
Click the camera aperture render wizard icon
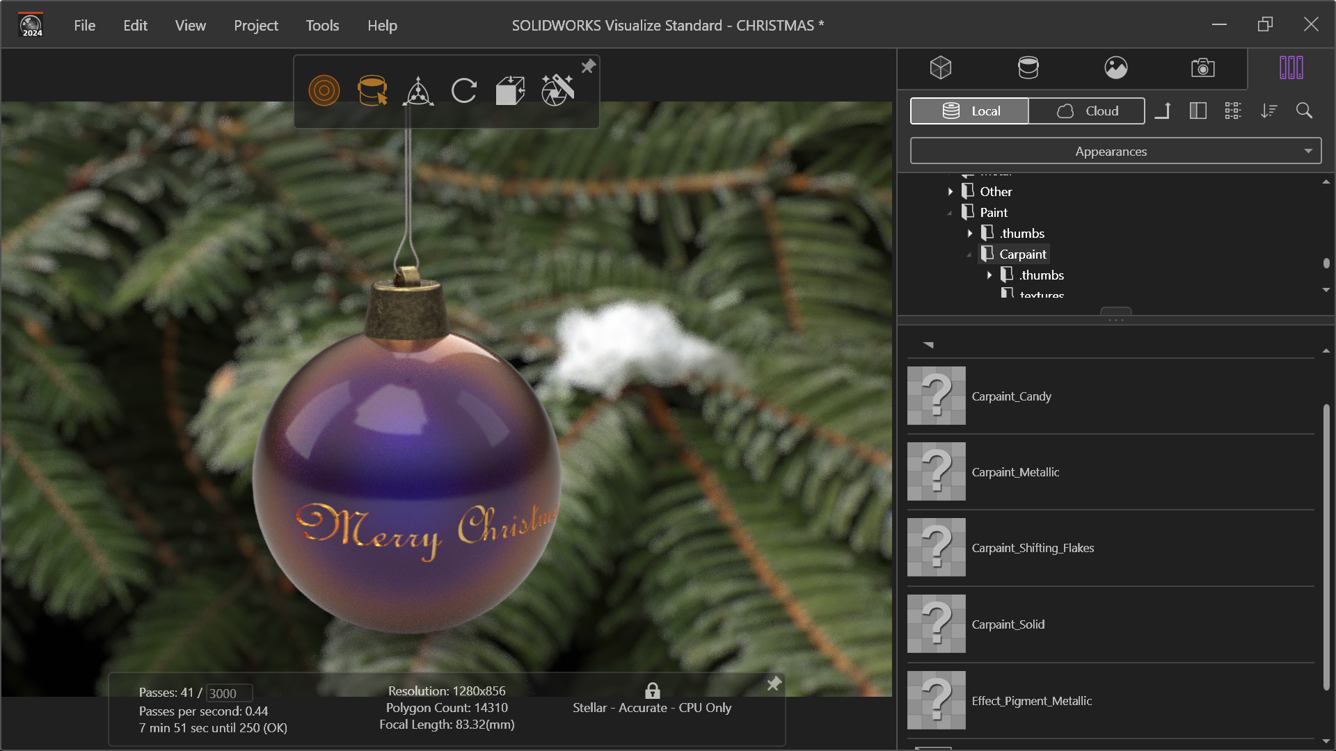click(x=557, y=90)
